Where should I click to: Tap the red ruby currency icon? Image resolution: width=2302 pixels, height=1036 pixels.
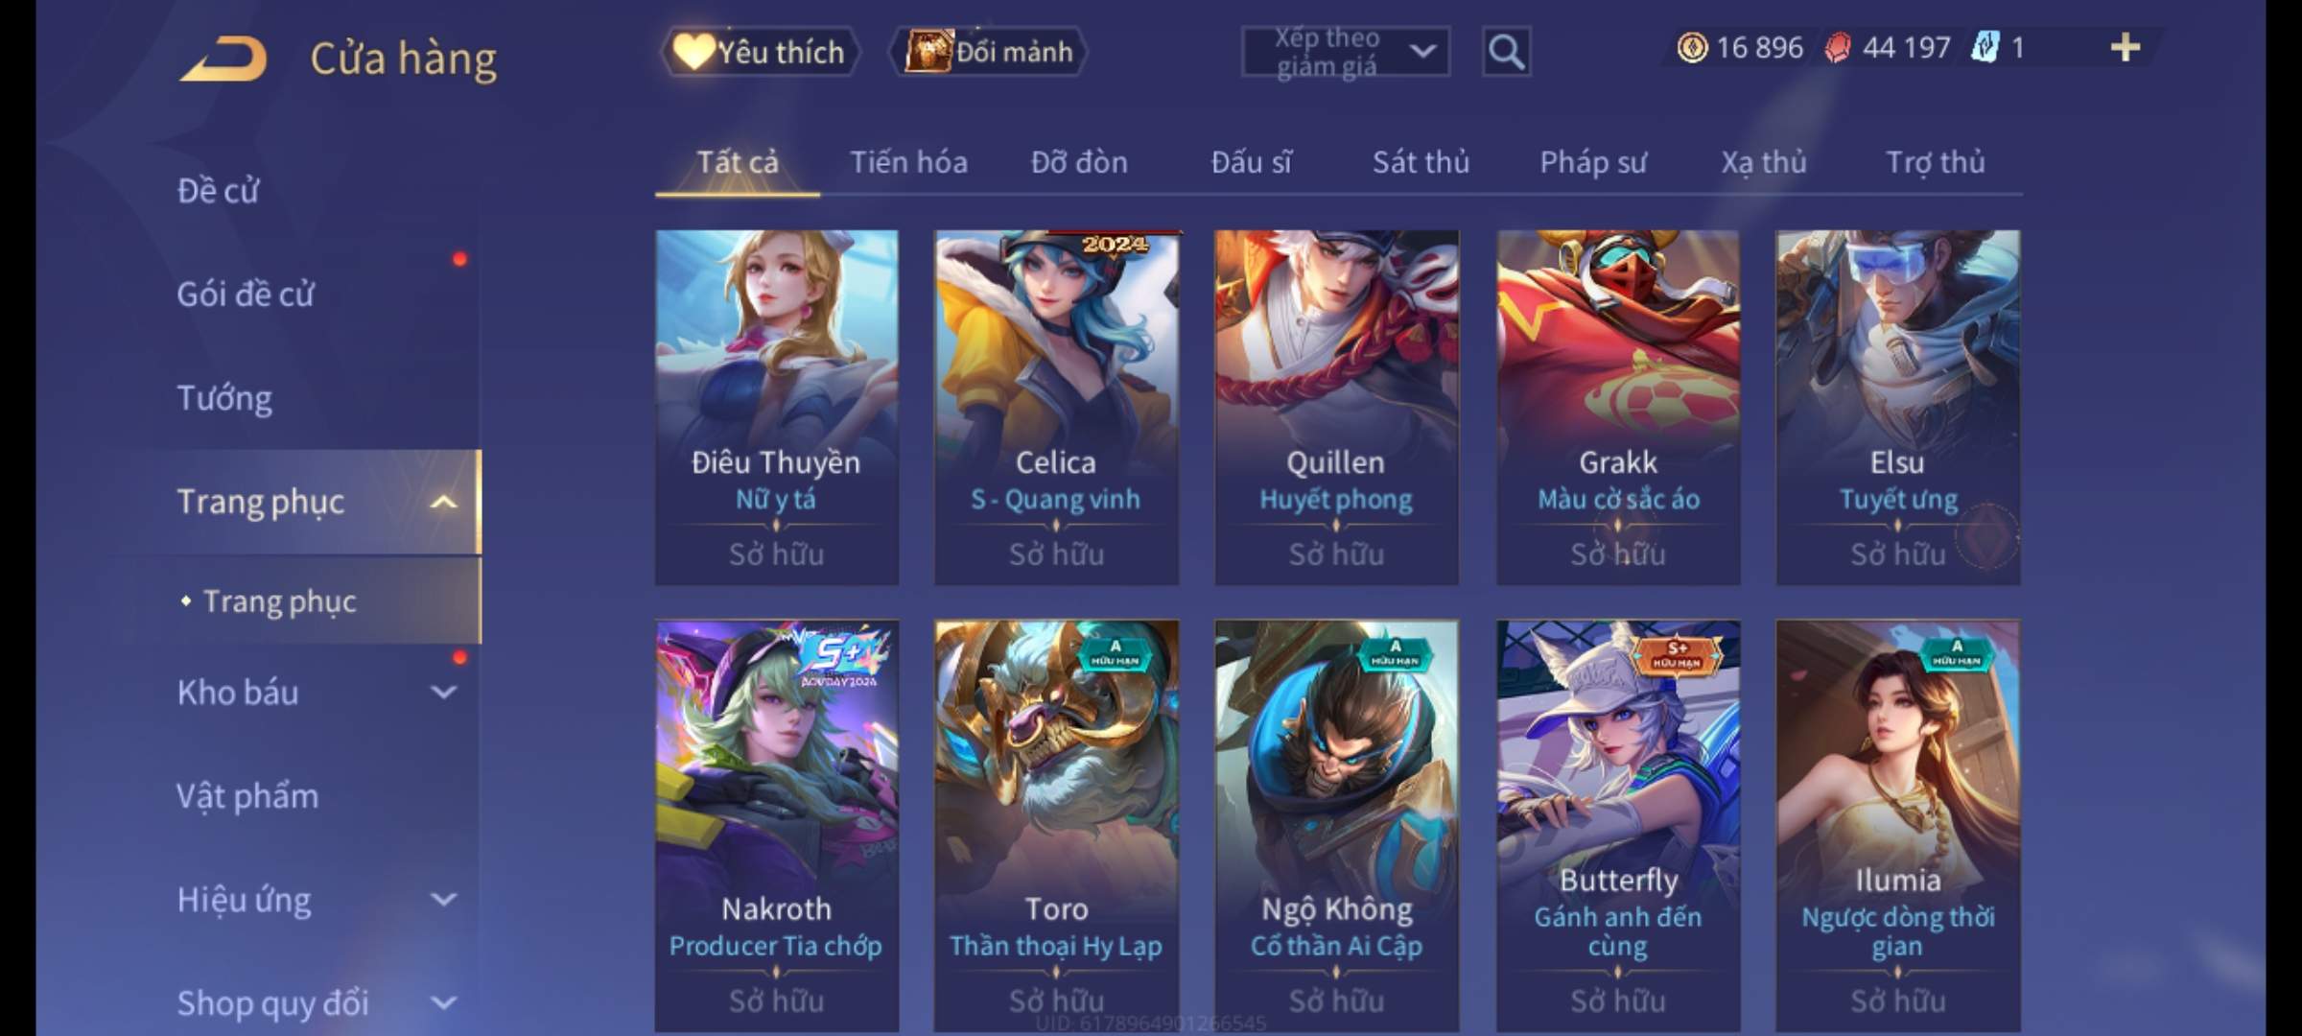pos(1838,47)
